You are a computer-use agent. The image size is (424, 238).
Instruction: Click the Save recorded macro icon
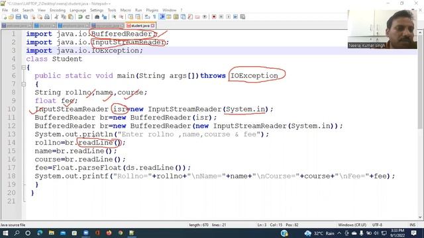(x=243, y=17)
